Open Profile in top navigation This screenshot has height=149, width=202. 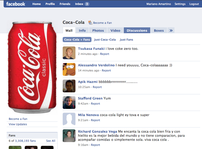point(50,4)
